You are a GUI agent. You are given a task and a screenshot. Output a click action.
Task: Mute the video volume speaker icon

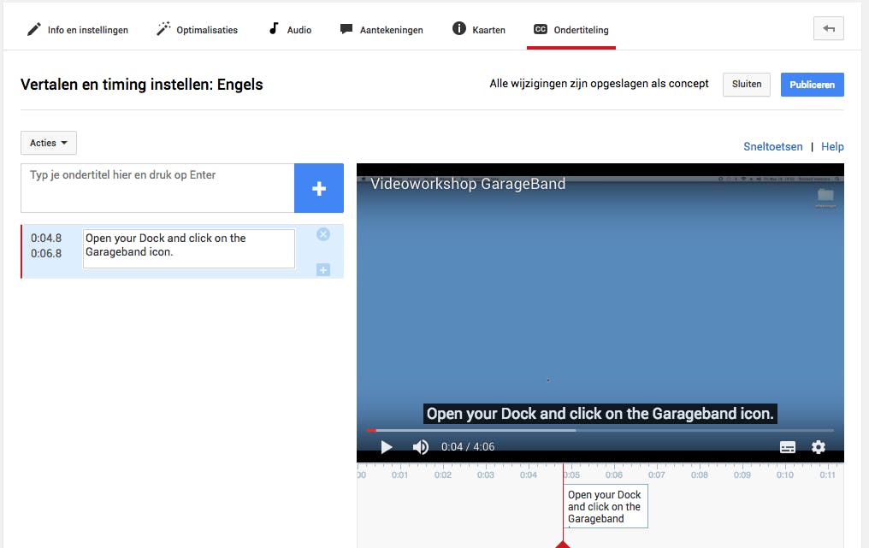(421, 447)
